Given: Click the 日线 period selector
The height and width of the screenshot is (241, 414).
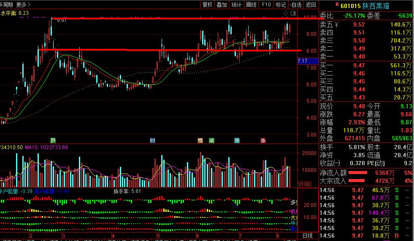Looking at the screenshot, I should coord(308,236).
